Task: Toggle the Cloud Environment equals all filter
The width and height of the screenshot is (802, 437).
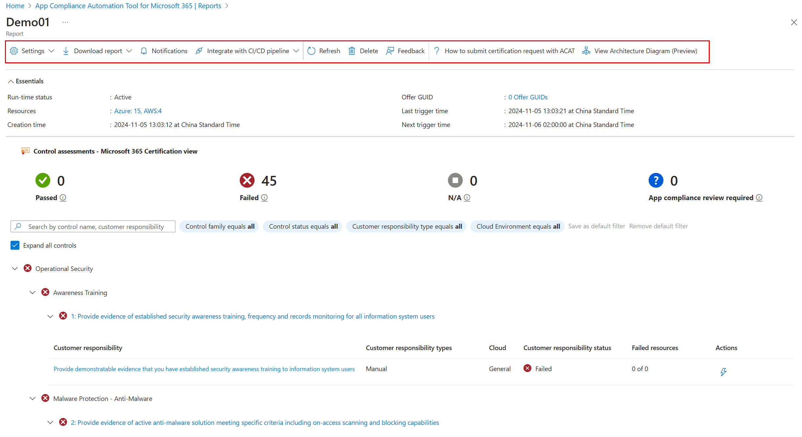Action: coord(518,226)
